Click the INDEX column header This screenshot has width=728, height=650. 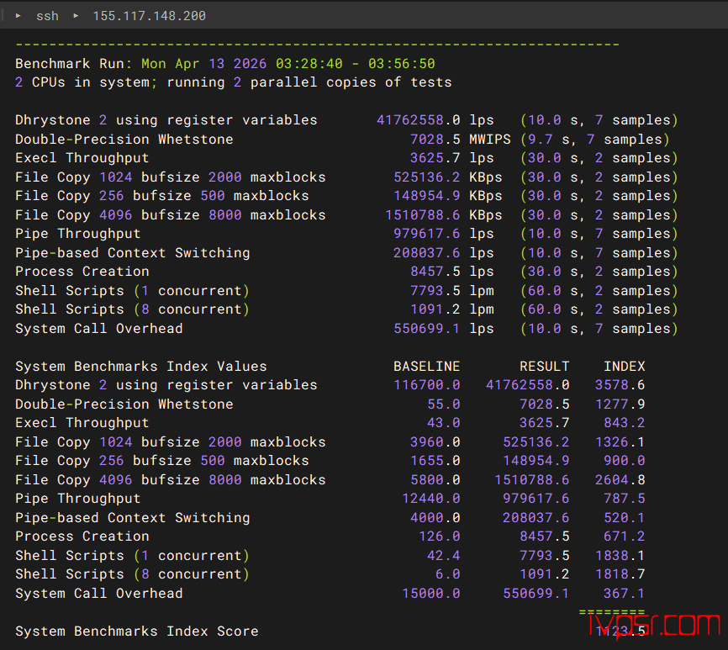pos(624,367)
